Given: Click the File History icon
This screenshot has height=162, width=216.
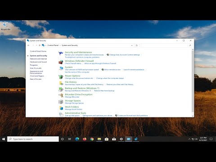Looking at the screenshot, I should coord(61,83).
